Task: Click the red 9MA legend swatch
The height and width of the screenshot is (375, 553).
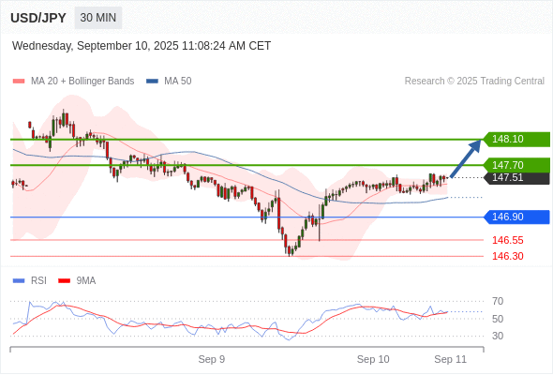Action: 64,281
